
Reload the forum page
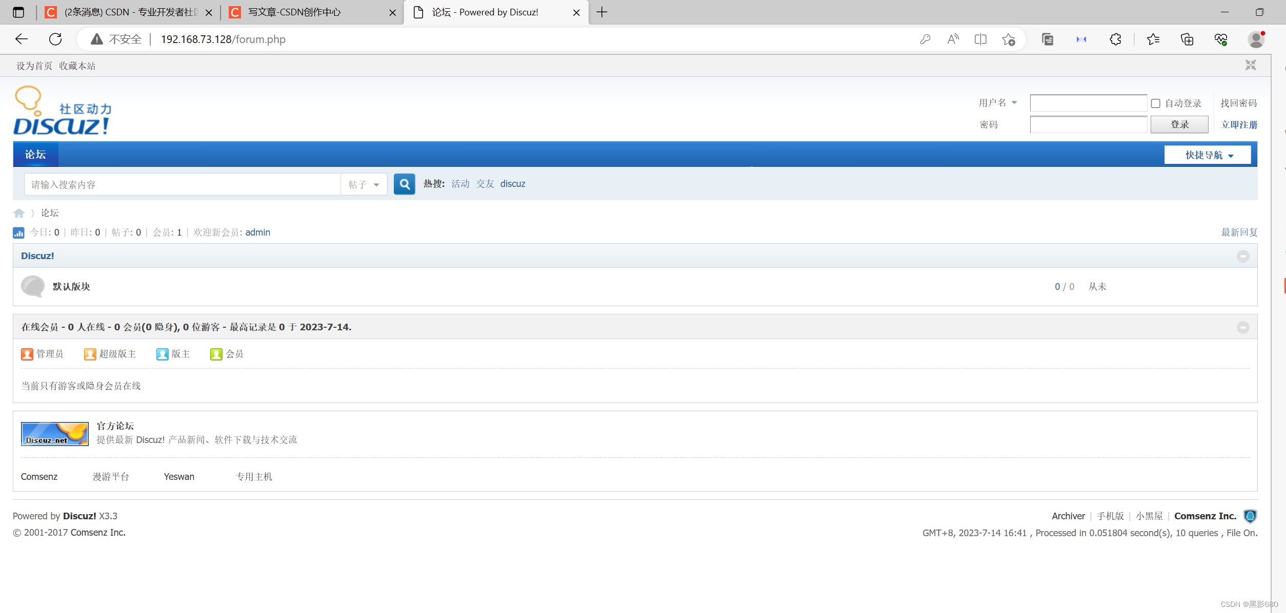[x=55, y=39]
